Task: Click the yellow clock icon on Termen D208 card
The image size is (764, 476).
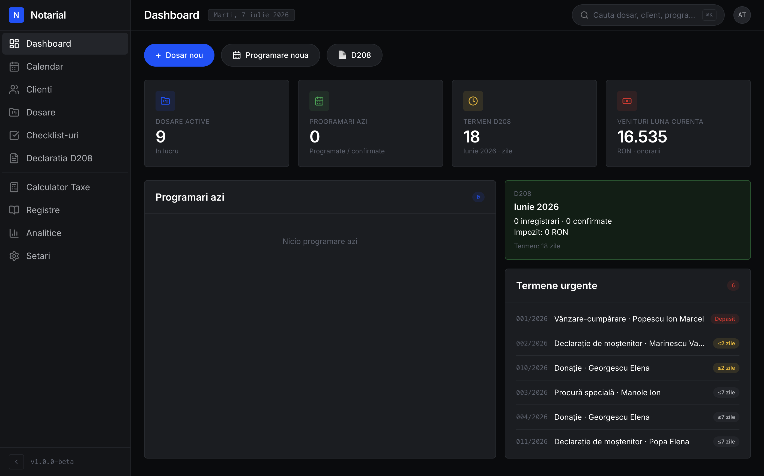Action: [473, 101]
